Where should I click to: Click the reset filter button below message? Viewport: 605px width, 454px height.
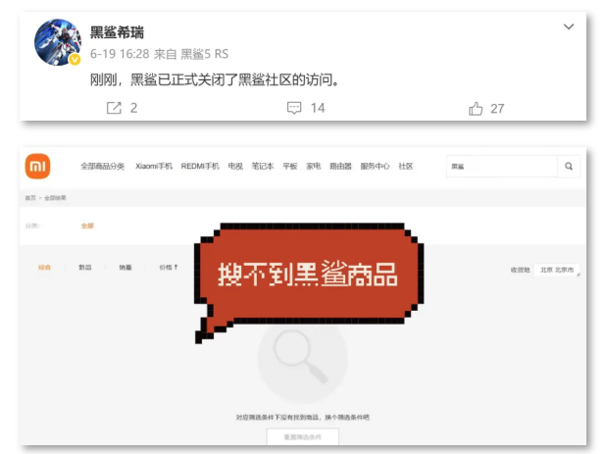(x=302, y=436)
